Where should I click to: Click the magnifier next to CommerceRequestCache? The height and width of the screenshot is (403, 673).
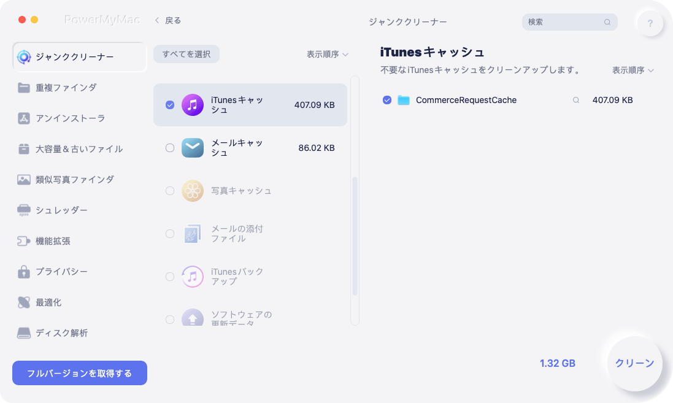576,100
